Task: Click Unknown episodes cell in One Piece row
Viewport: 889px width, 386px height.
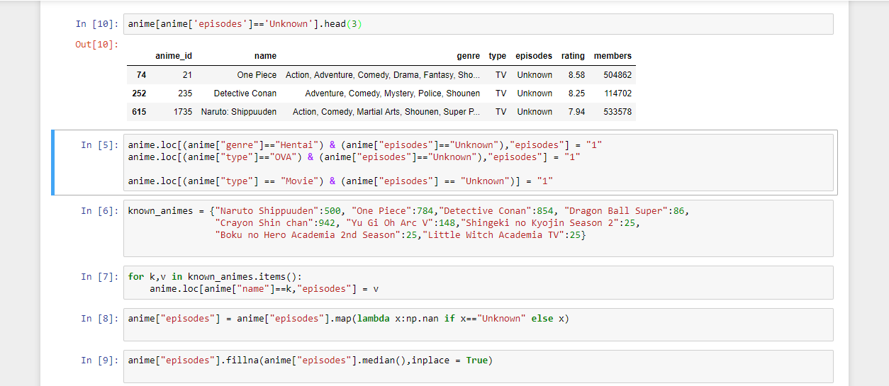Action: [x=535, y=74]
